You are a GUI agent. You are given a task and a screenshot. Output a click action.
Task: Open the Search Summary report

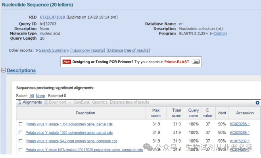(x=54, y=50)
